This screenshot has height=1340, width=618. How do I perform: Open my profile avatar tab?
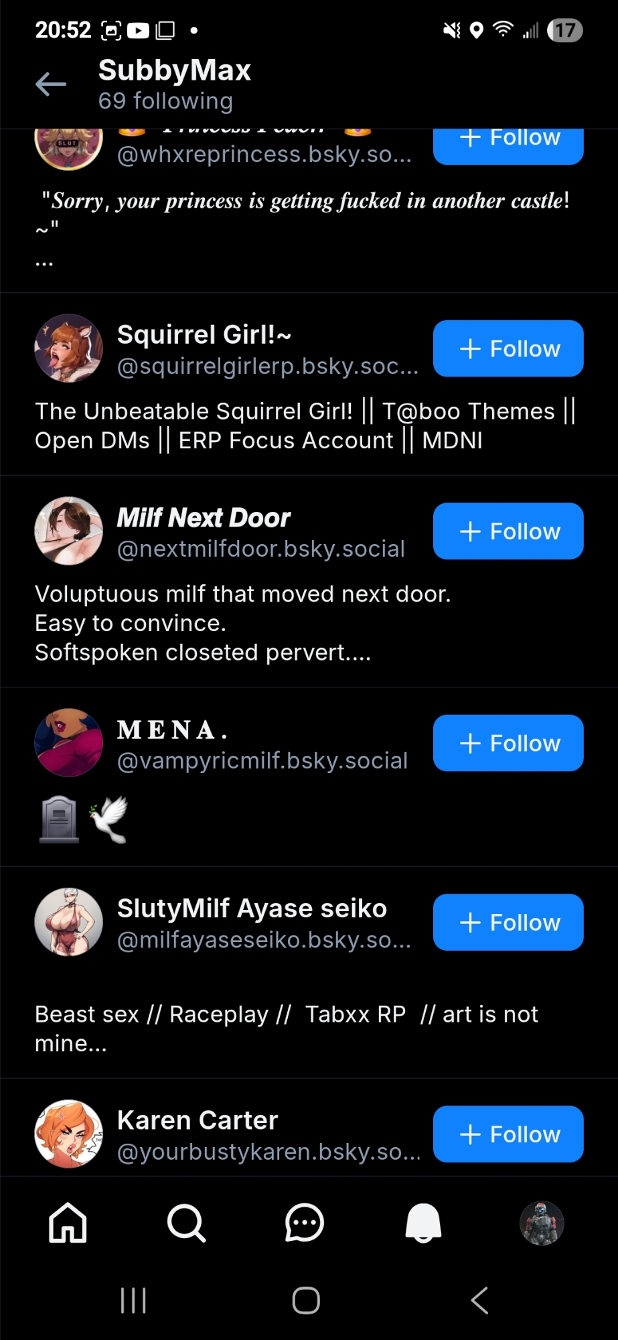542,1223
